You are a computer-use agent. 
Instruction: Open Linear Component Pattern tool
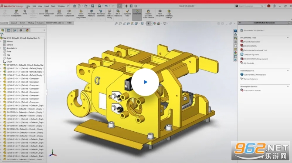[x=47, y=13]
